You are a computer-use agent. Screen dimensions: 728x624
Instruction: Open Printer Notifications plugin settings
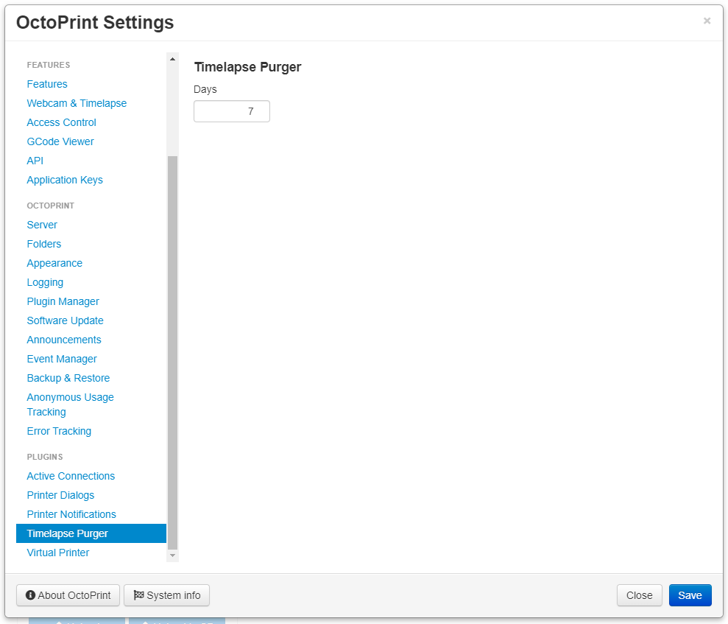pos(71,514)
